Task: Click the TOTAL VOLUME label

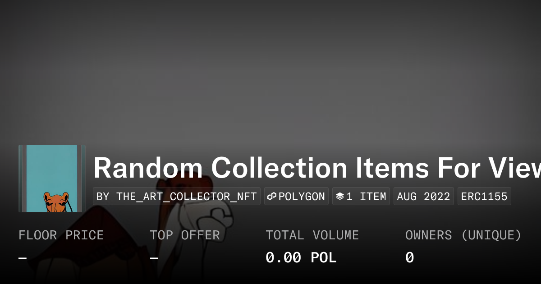Action: click(312, 235)
